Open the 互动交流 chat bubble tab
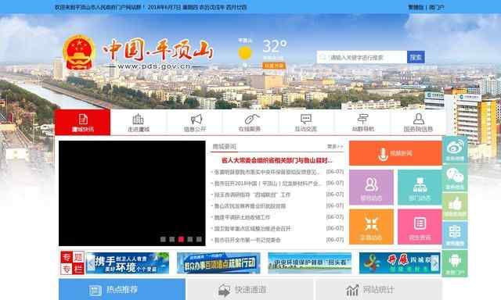Screen dimensions: 501x300 pyautogui.click(x=306, y=123)
